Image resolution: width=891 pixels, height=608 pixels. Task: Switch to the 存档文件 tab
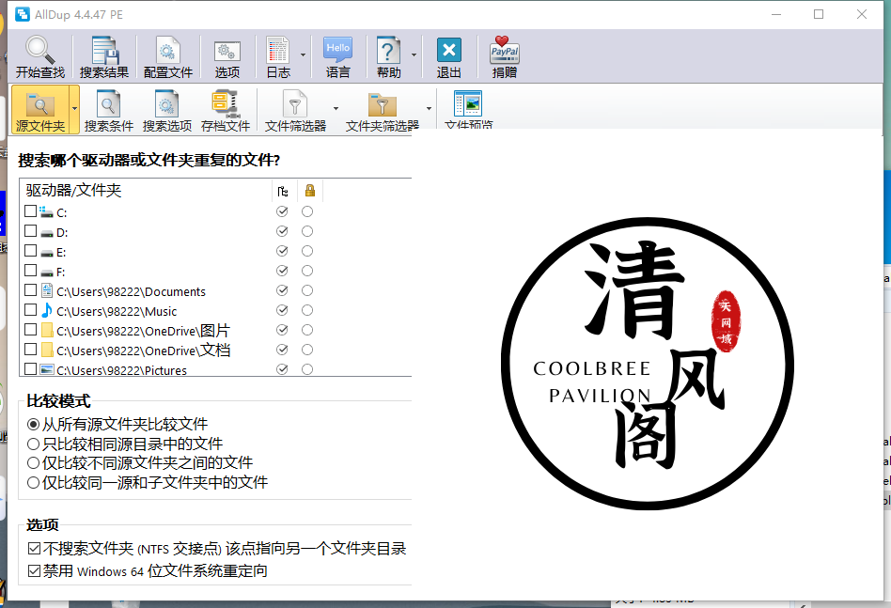(x=225, y=110)
